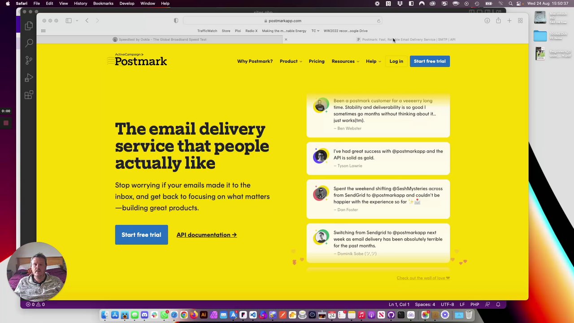
Task: Open Spotlight search in menu bar
Action: coord(510,4)
